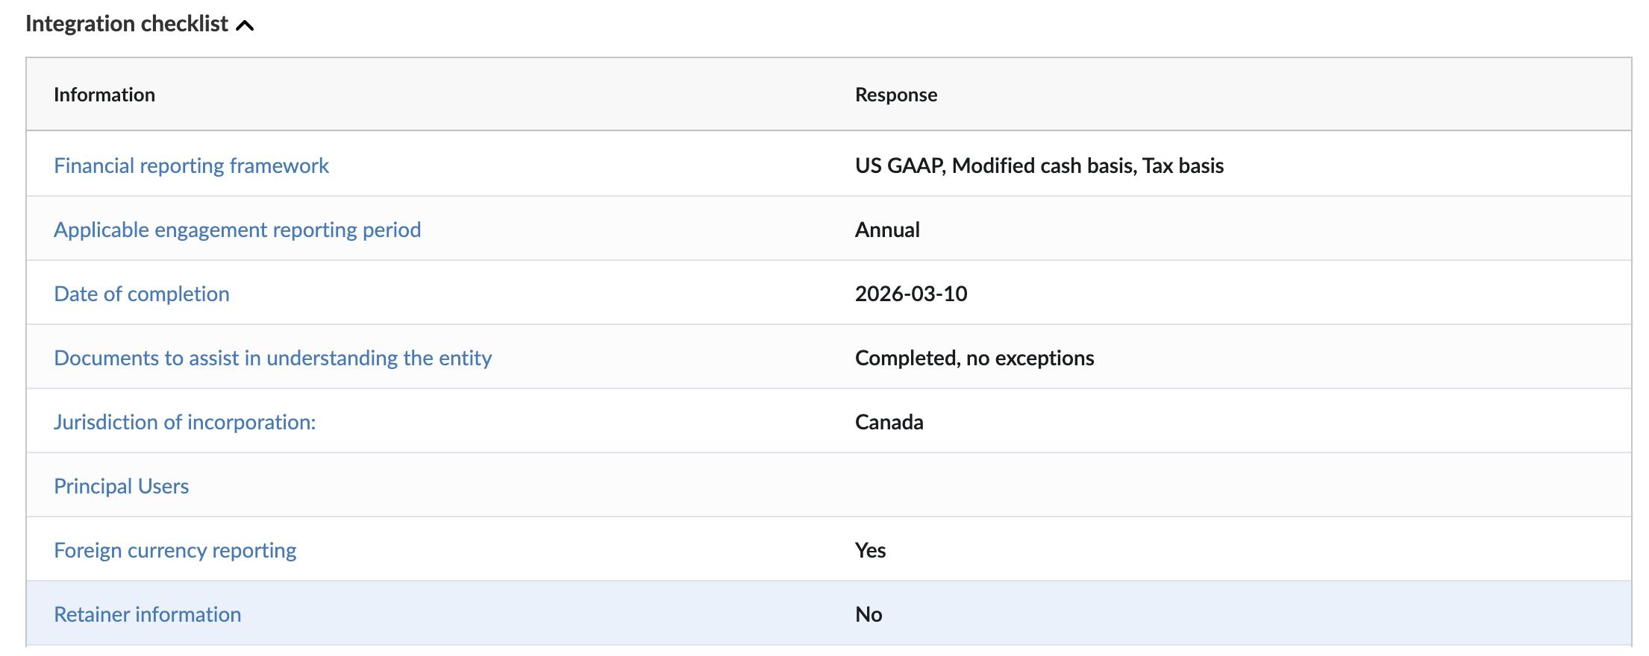This screenshot has height=656, width=1649.
Task: Open Applicable engagement reporting period link
Action: (237, 230)
